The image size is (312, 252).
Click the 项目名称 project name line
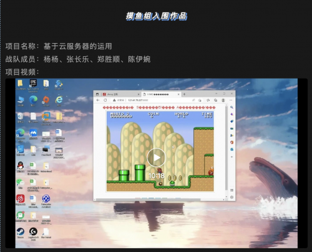coord(59,46)
